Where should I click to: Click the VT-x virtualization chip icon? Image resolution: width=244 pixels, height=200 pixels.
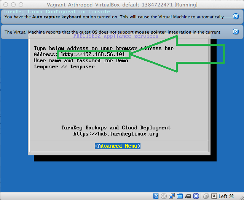tap(196, 196)
